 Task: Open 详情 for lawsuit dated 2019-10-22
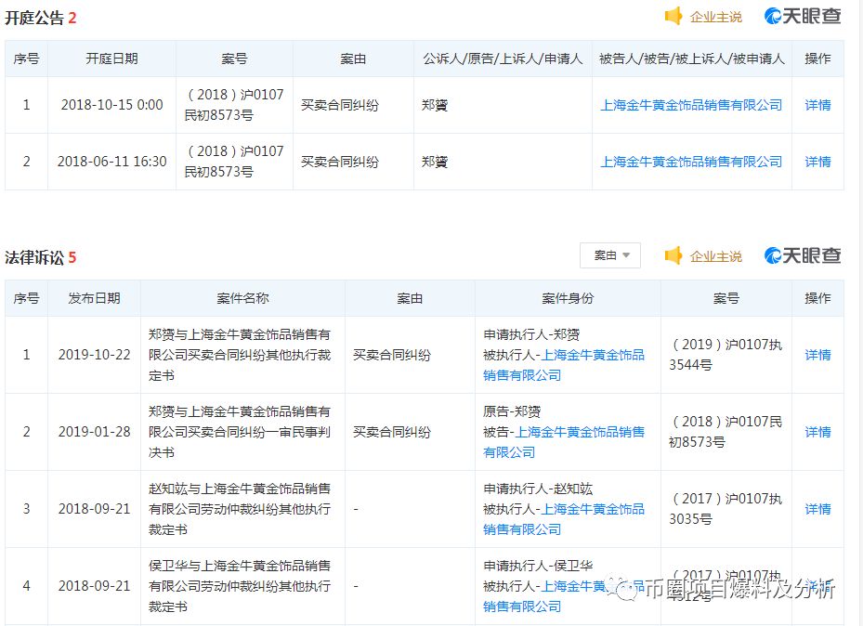tap(817, 355)
